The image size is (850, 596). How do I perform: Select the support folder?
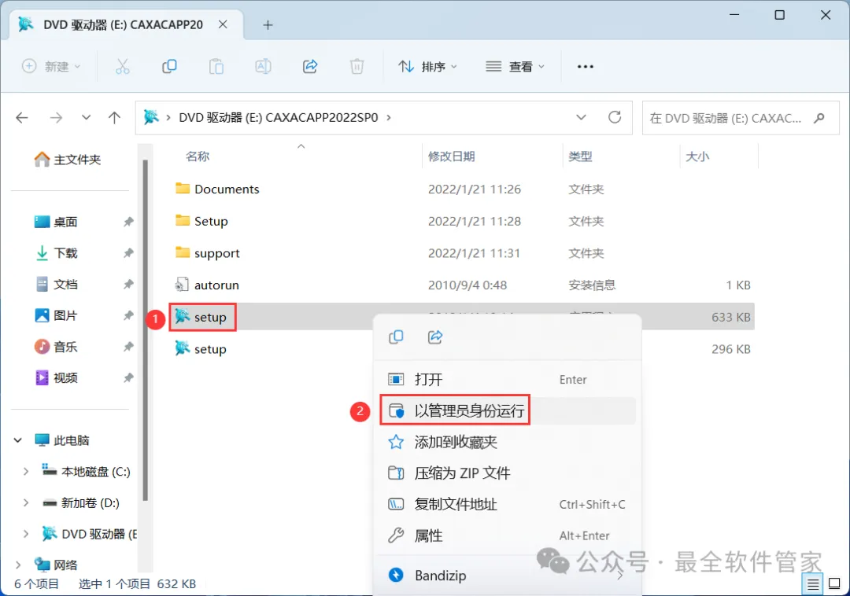tap(208, 253)
